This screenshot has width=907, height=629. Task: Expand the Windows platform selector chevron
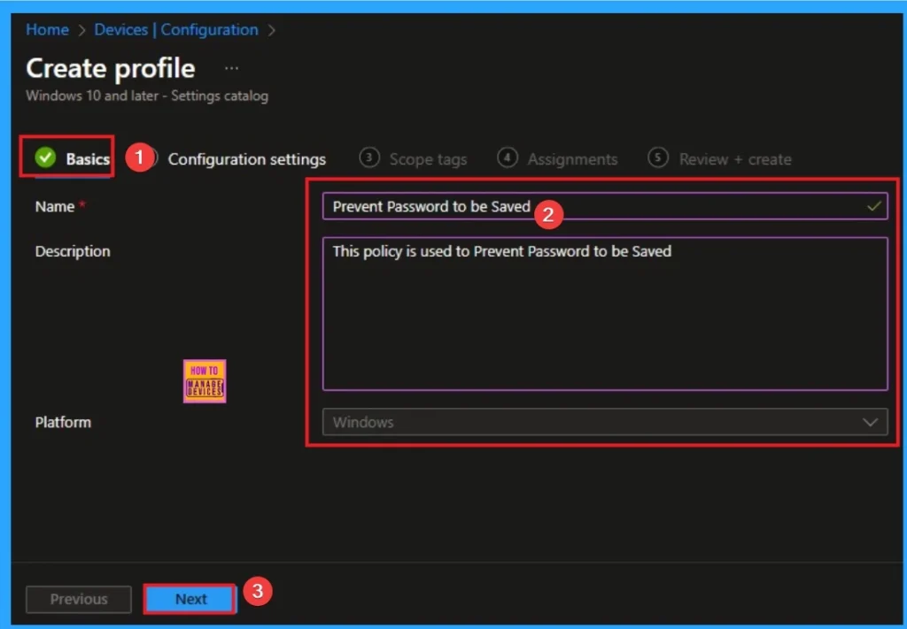click(869, 422)
